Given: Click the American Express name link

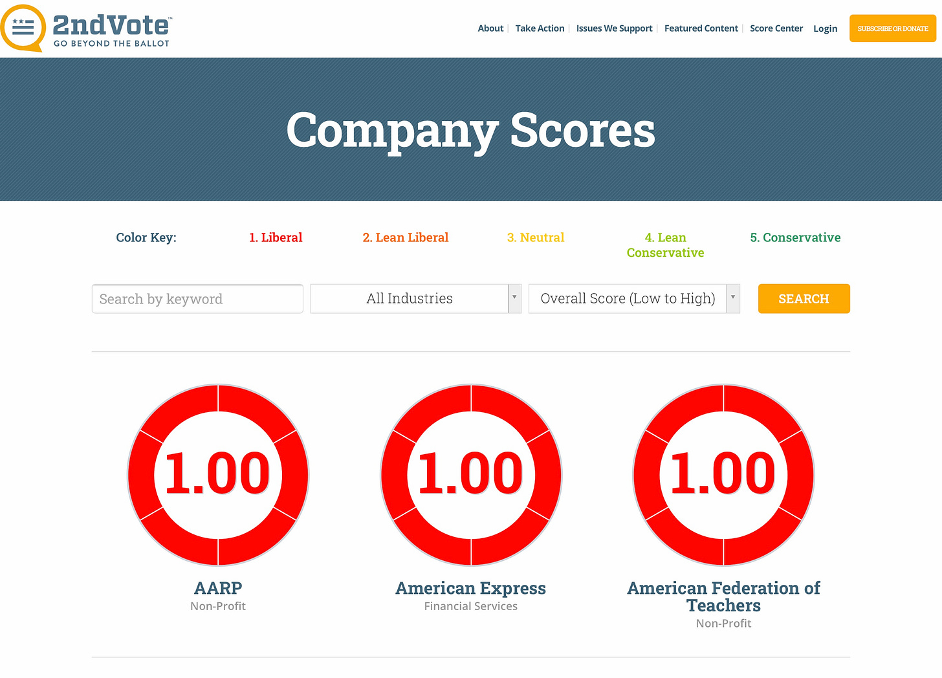Looking at the screenshot, I should tap(471, 588).
